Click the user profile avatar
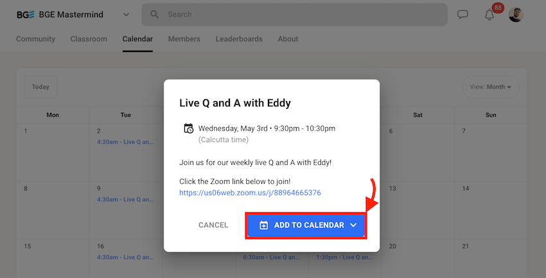 [516, 15]
